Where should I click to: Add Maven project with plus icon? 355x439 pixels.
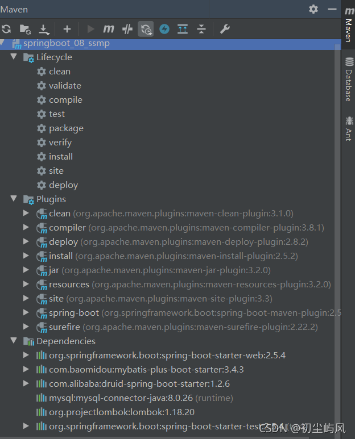coord(67,29)
